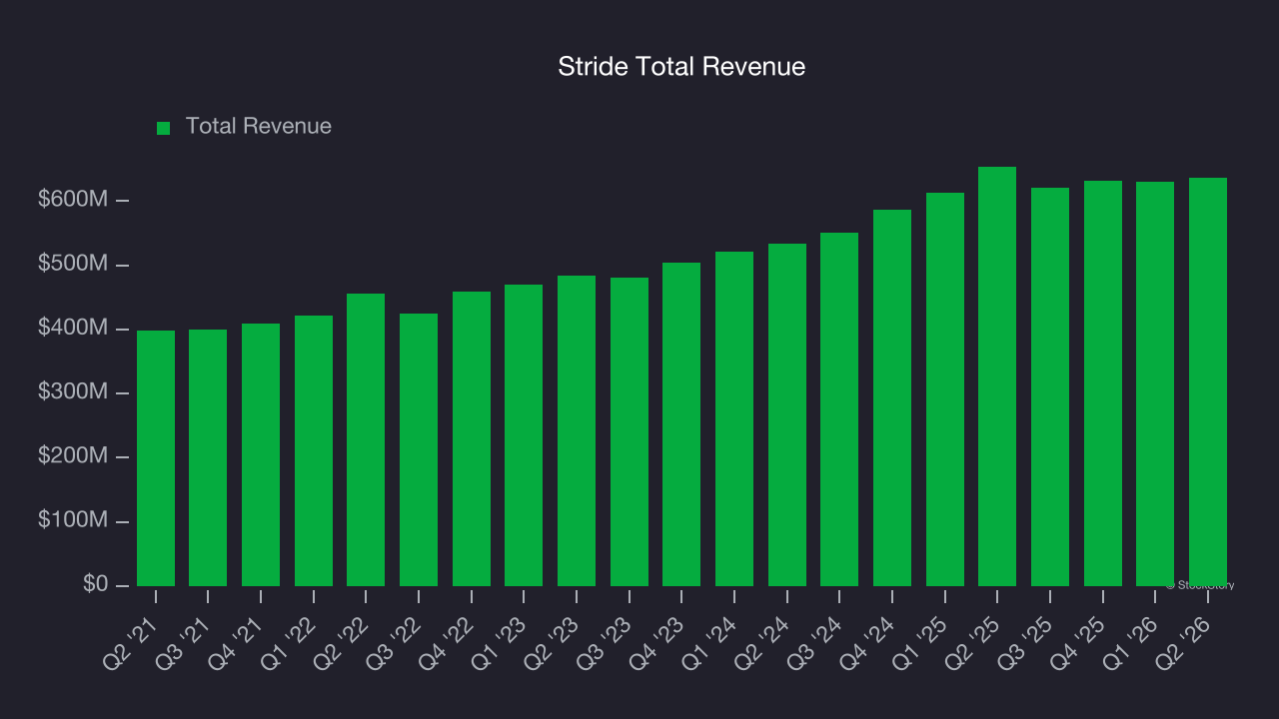This screenshot has width=1279, height=719.
Task: Pick the Q1 '25 revenue bar
Action: coord(945,389)
